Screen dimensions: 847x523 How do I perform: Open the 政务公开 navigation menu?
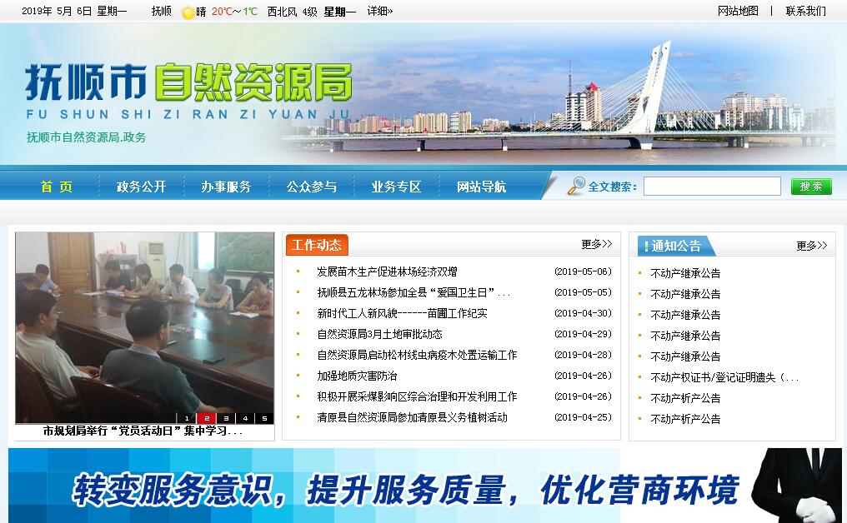141,187
